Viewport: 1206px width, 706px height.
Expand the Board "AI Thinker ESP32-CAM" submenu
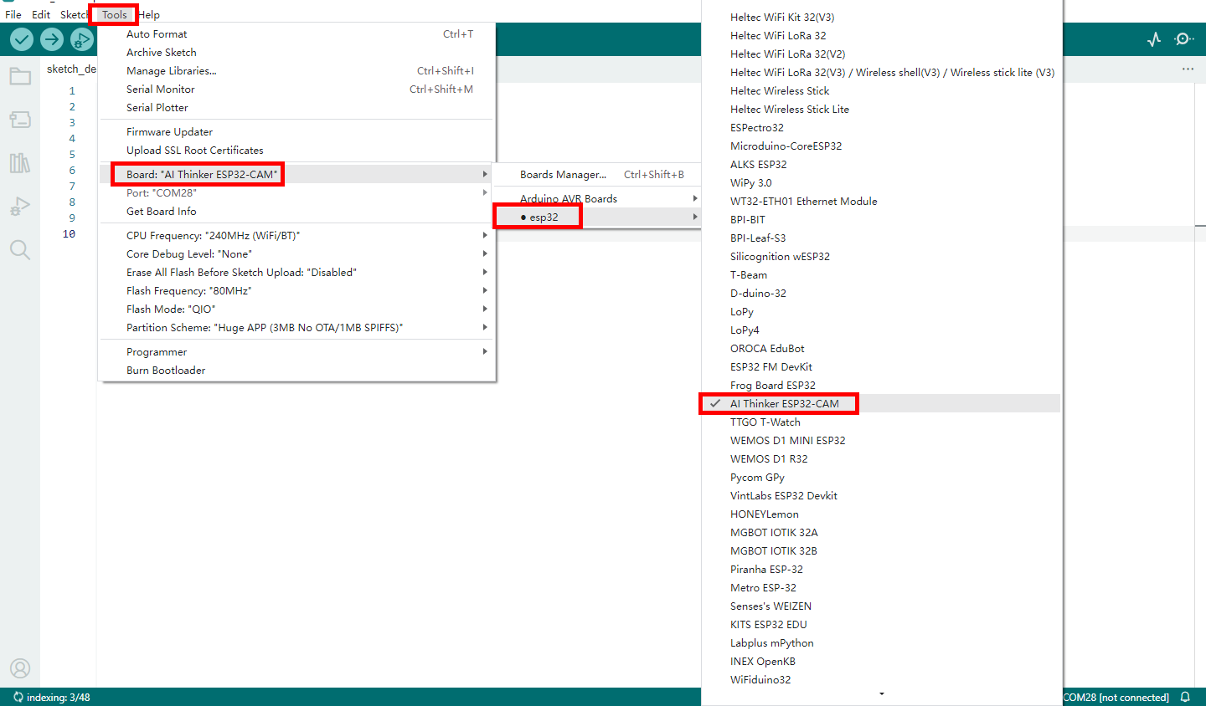point(297,175)
